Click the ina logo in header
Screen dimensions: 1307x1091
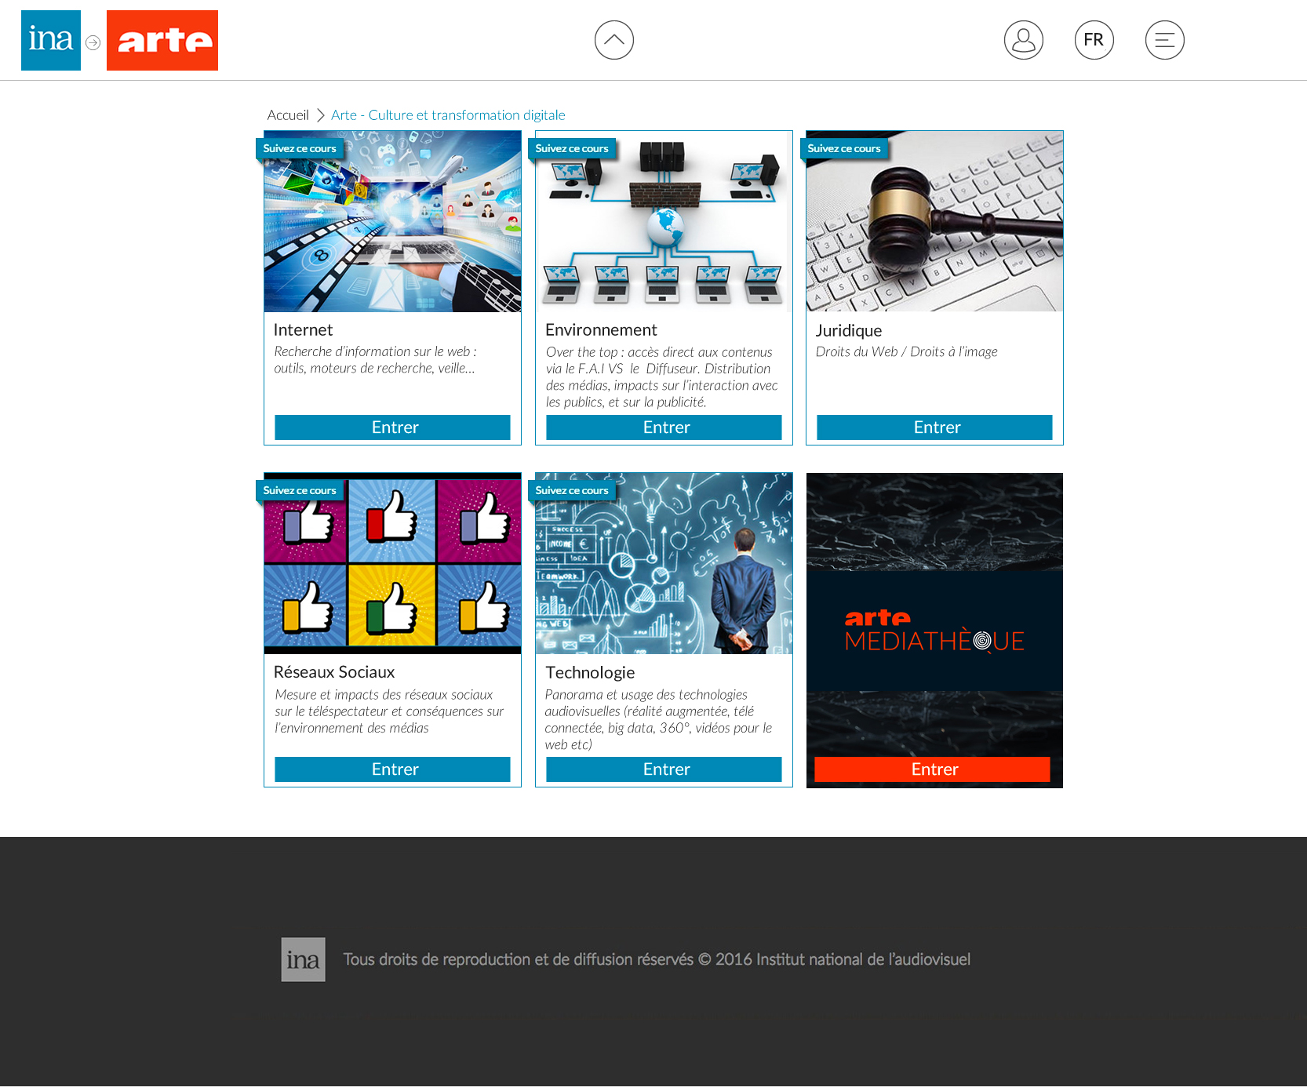tap(51, 40)
